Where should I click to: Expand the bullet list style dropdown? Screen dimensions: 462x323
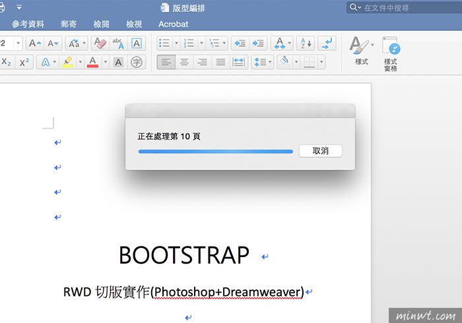tap(176, 44)
